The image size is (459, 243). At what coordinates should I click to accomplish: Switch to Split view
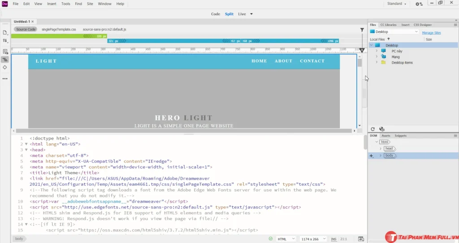[x=229, y=14]
